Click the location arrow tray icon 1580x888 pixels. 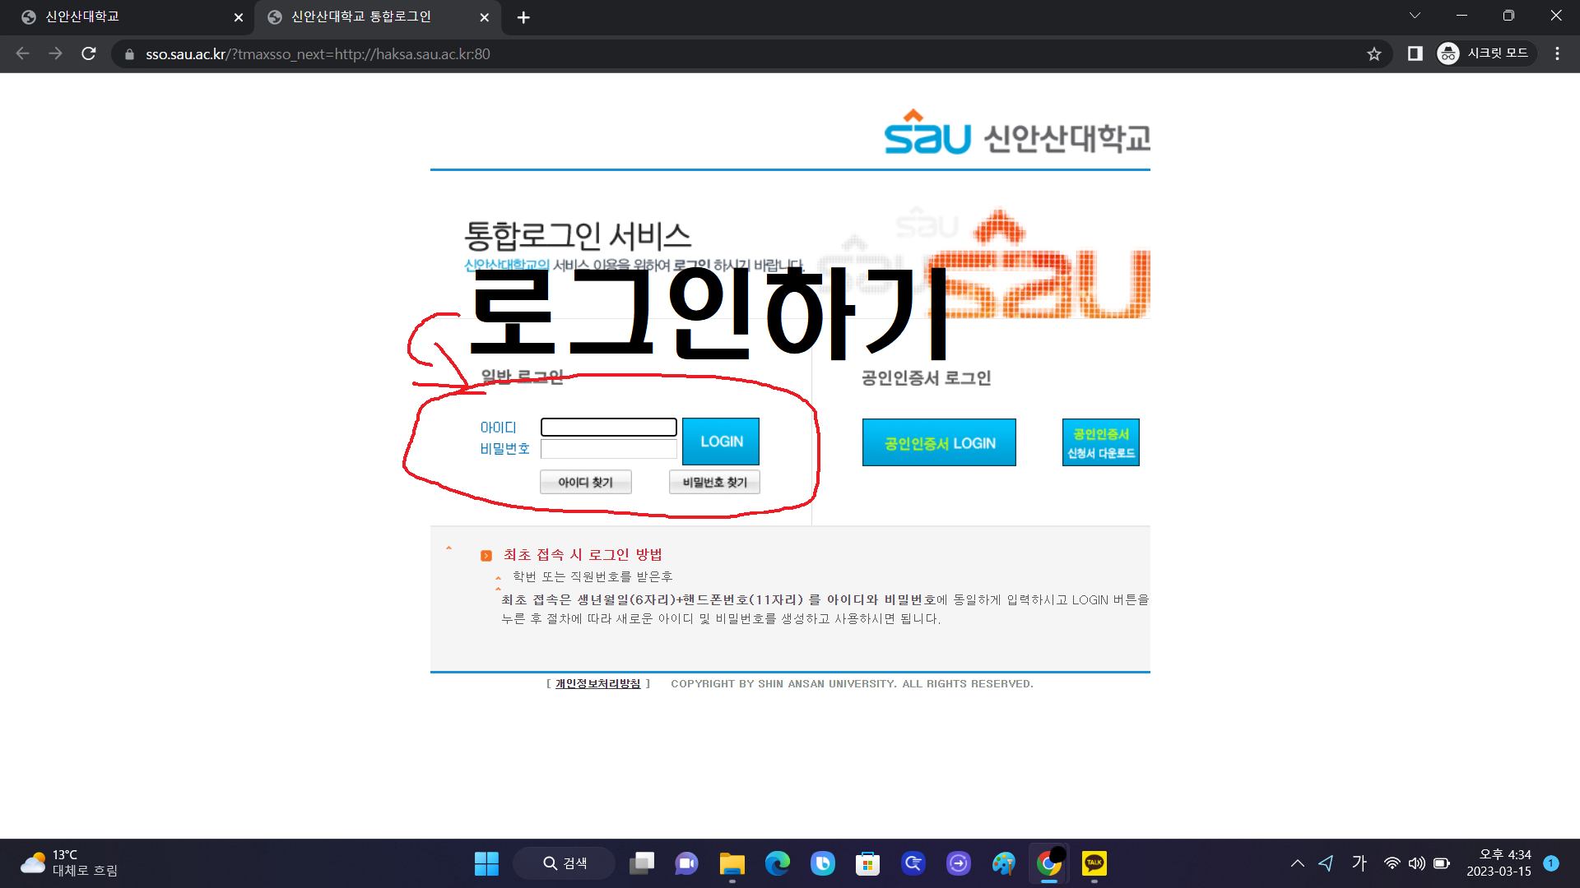[x=1325, y=863]
